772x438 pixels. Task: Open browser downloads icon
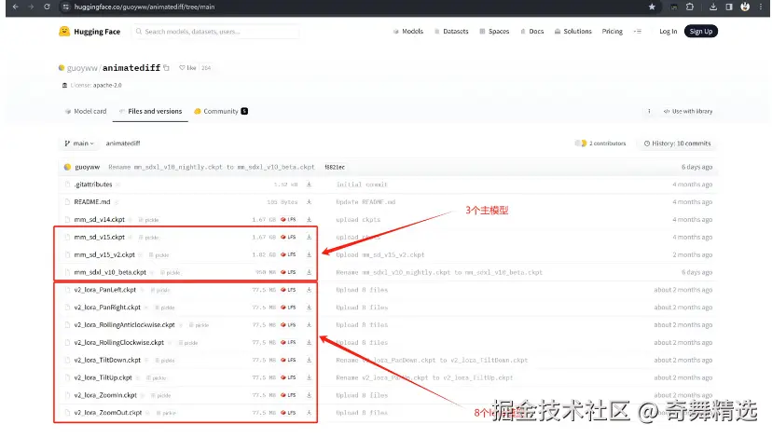click(x=713, y=7)
